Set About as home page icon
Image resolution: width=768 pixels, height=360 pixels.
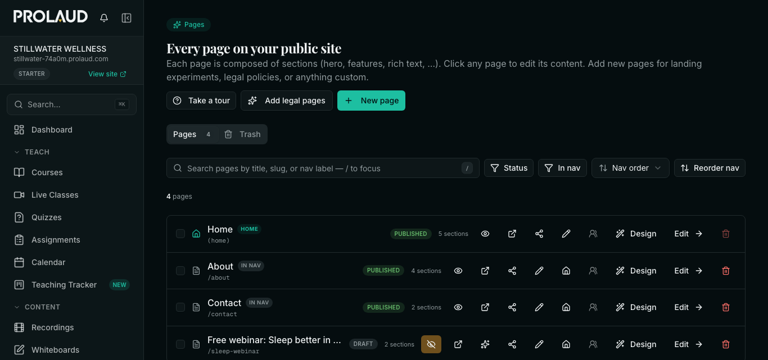566,271
